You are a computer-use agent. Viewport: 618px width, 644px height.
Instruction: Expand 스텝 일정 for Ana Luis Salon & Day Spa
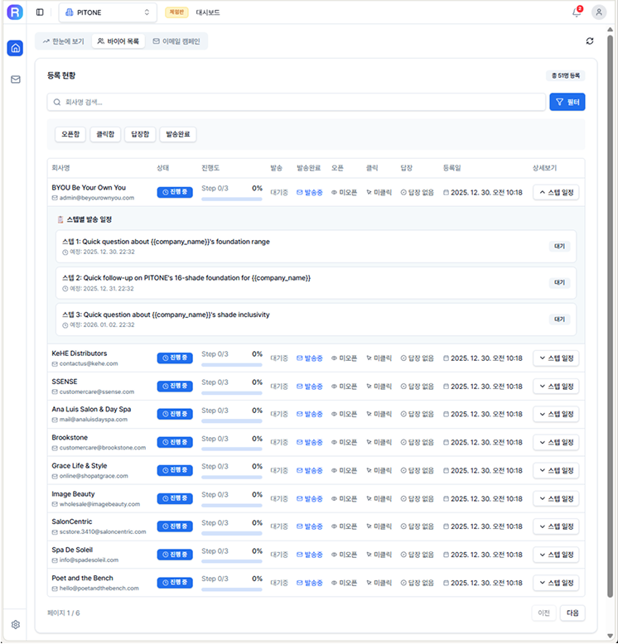(556, 414)
